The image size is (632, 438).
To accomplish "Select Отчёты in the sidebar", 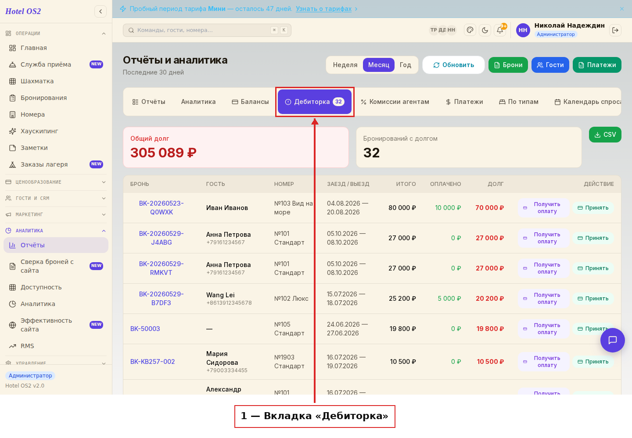I will 56,245.
